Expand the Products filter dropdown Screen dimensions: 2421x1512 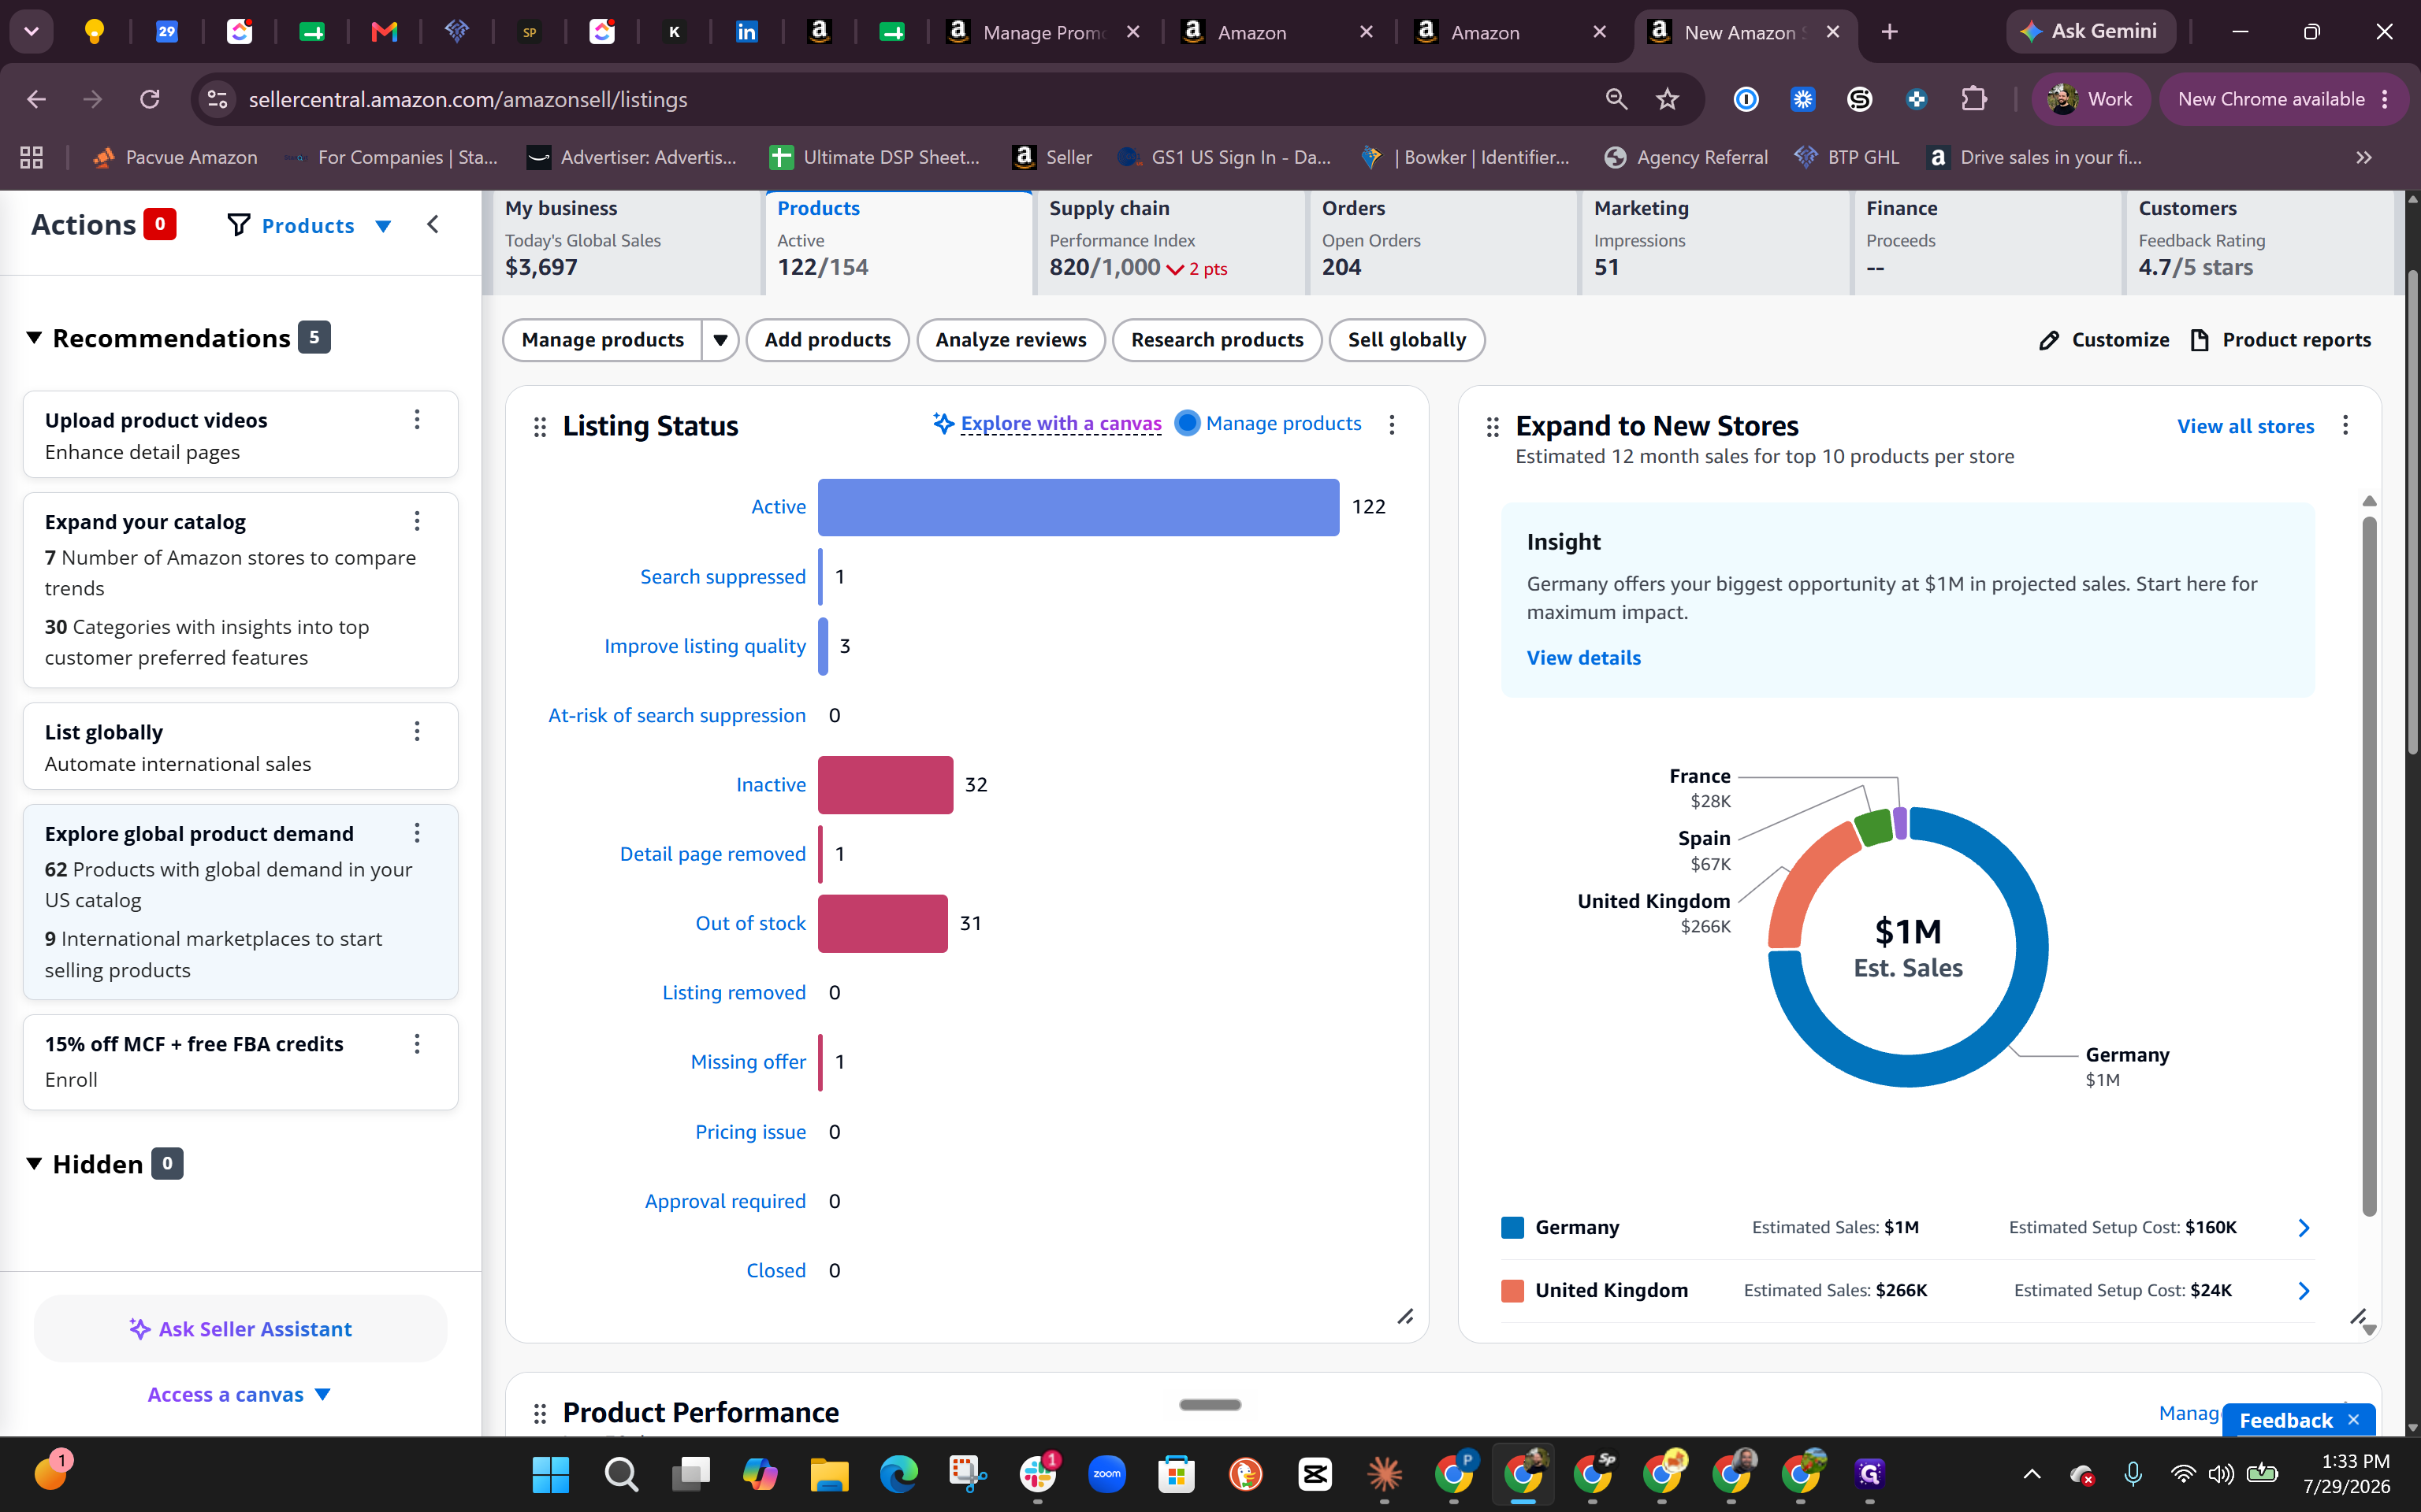pyautogui.click(x=382, y=226)
